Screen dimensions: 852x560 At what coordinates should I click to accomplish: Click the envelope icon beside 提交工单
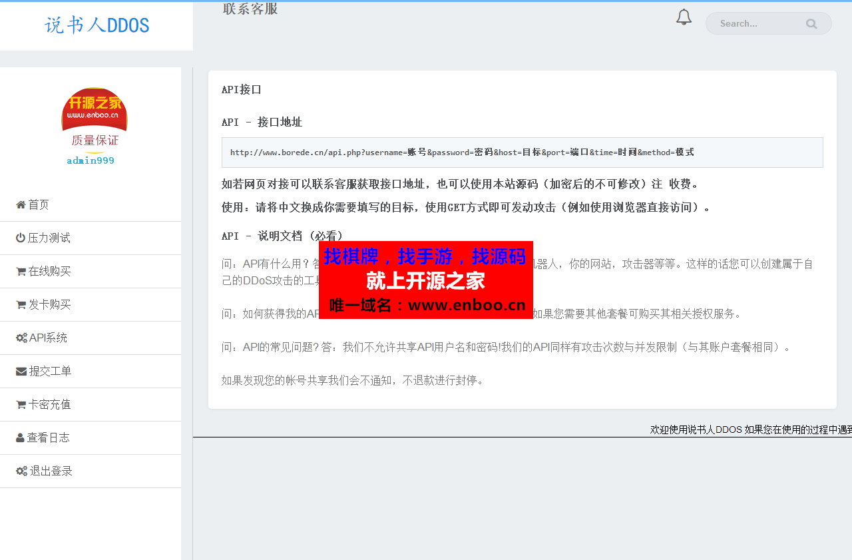(x=21, y=371)
